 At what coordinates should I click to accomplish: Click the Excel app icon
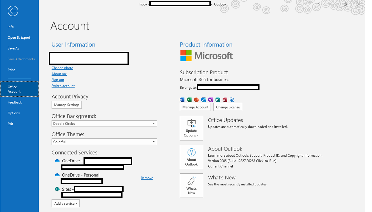pos(189,100)
